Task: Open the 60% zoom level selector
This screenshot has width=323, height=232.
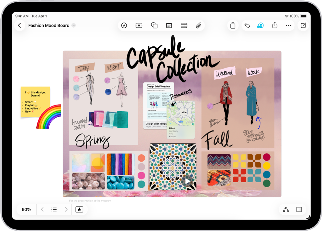Action: pyautogui.click(x=26, y=209)
